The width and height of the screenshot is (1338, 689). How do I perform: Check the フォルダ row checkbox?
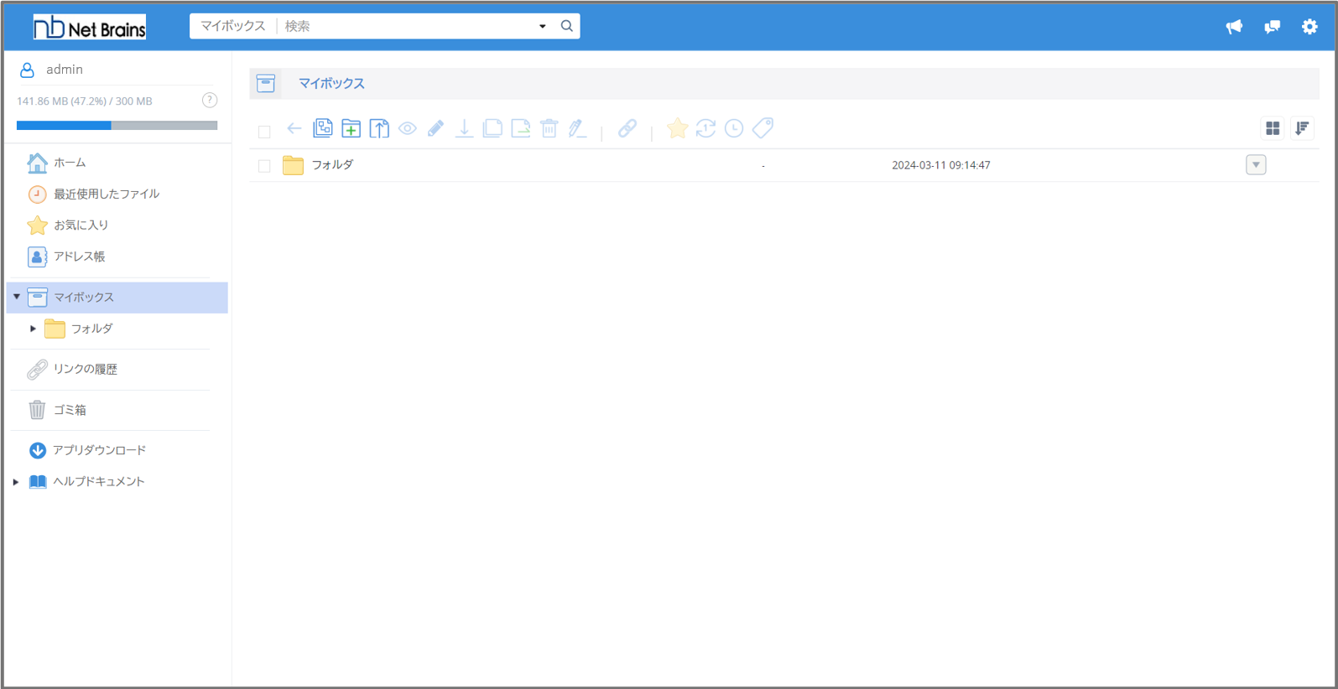click(264, 166)
